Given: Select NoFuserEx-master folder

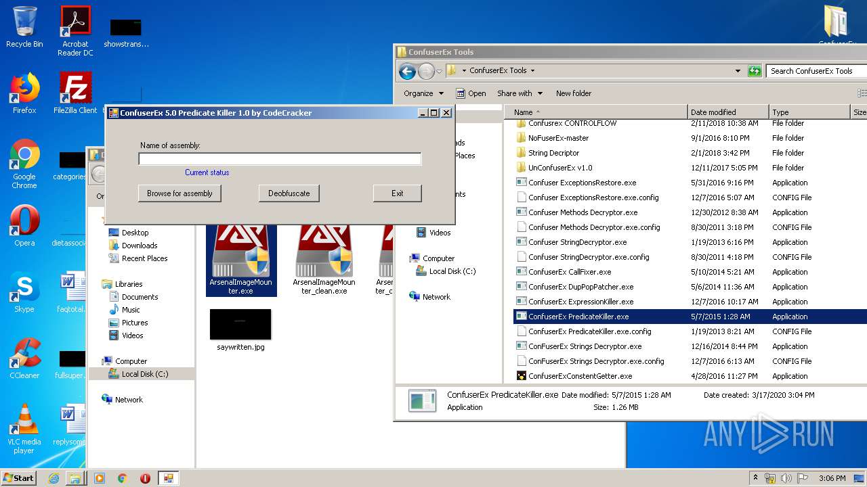Looking at the screenshot, I should (x=558, y=138).
